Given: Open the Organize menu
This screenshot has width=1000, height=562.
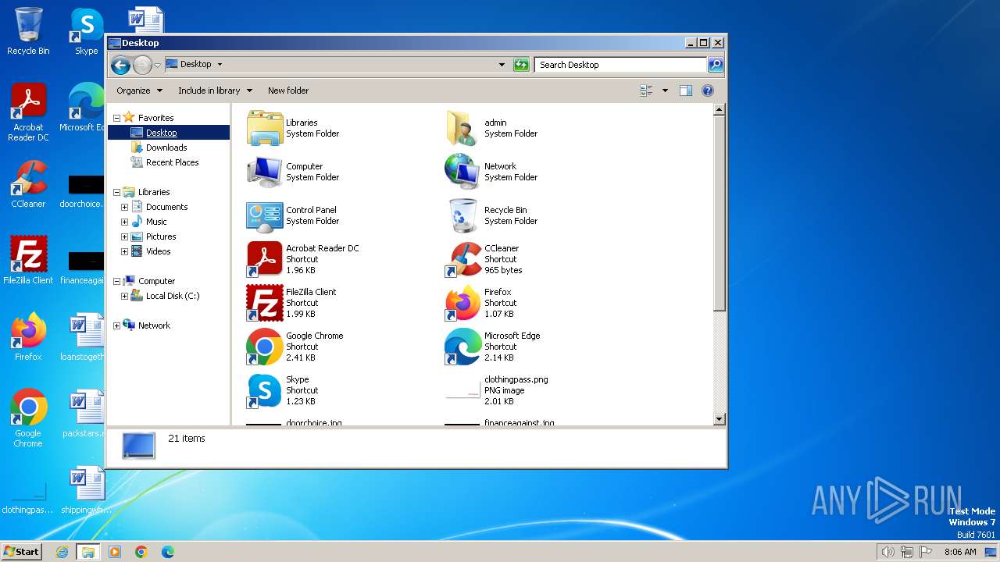Looking at the screenshot, I should click(139, 91).
